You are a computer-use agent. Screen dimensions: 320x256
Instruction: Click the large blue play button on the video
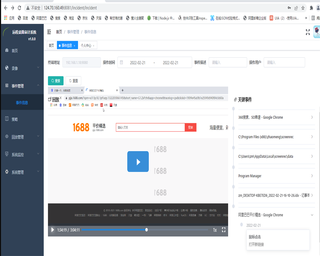coord(138,162)
